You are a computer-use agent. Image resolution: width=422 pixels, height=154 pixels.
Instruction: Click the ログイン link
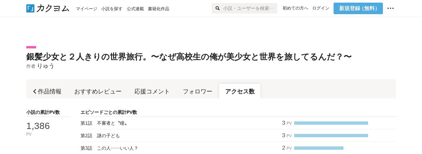(321, 8)
